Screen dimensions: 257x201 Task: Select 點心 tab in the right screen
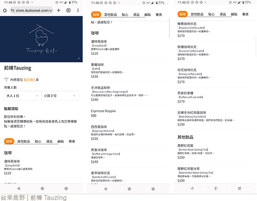(x=212, y=14)
